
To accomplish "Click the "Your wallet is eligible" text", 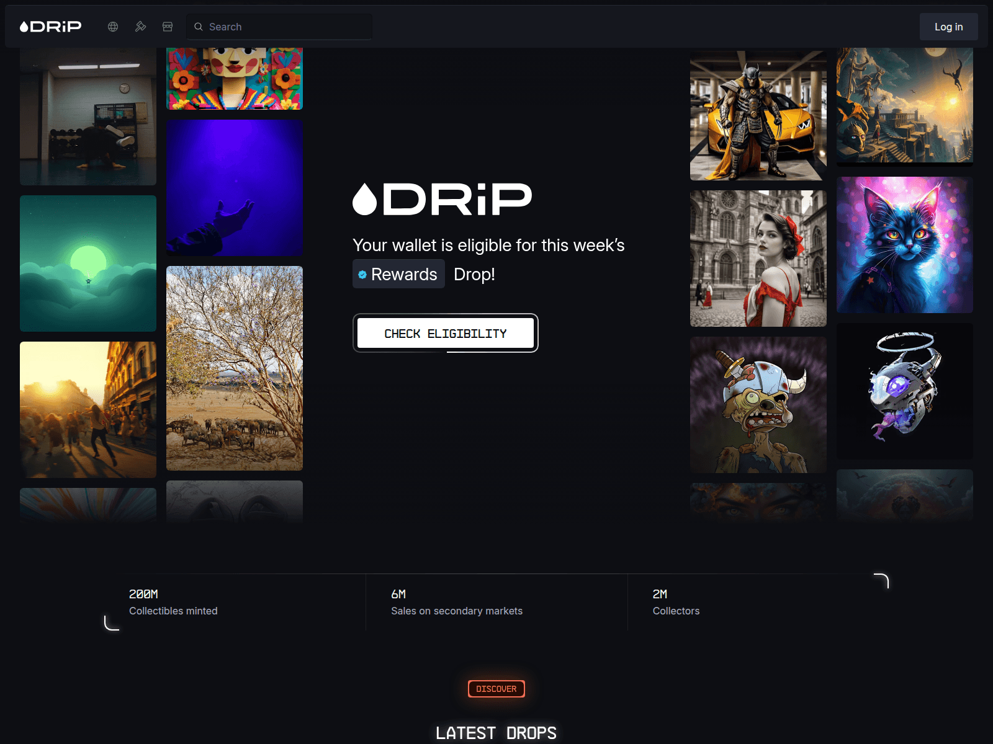I will (488, 246).
